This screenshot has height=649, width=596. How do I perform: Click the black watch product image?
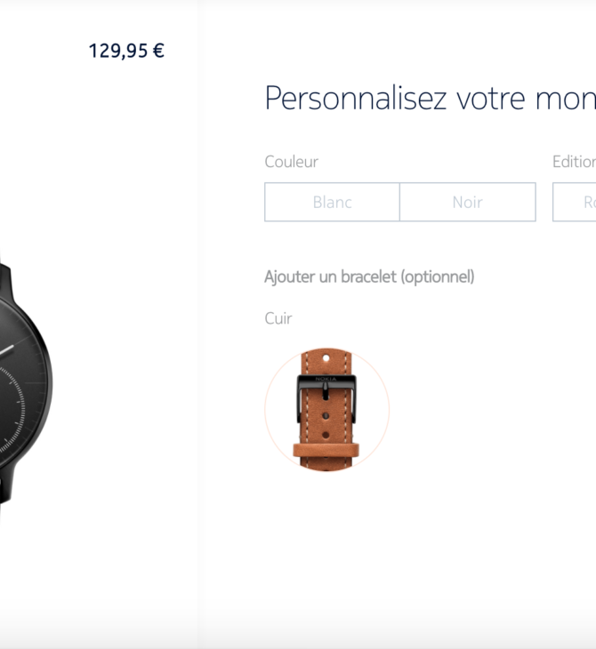pyautogui.click(x=26, y=384)
